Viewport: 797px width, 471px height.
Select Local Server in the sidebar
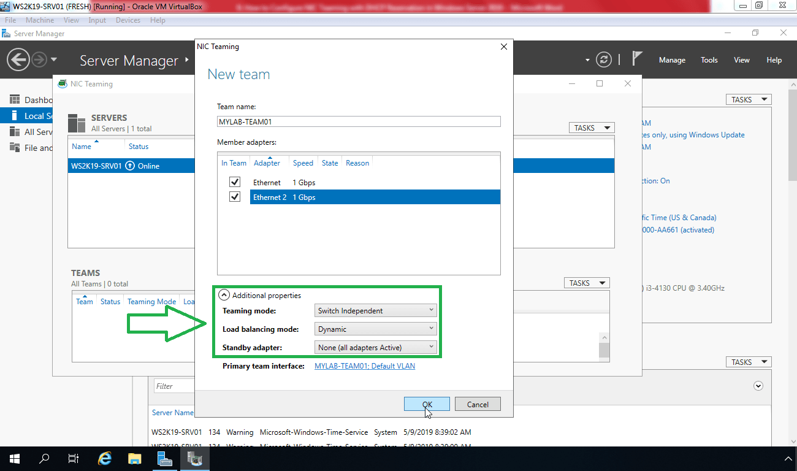tap(37, 115)
